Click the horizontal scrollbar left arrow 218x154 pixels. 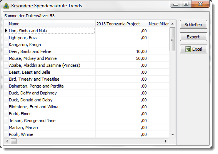[x=7, y=141]
